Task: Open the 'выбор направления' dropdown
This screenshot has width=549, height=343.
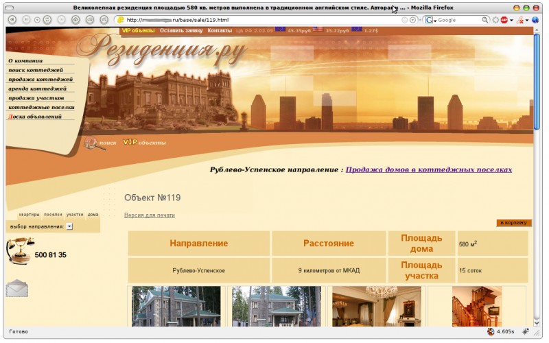Action: [x=70, y=226]
